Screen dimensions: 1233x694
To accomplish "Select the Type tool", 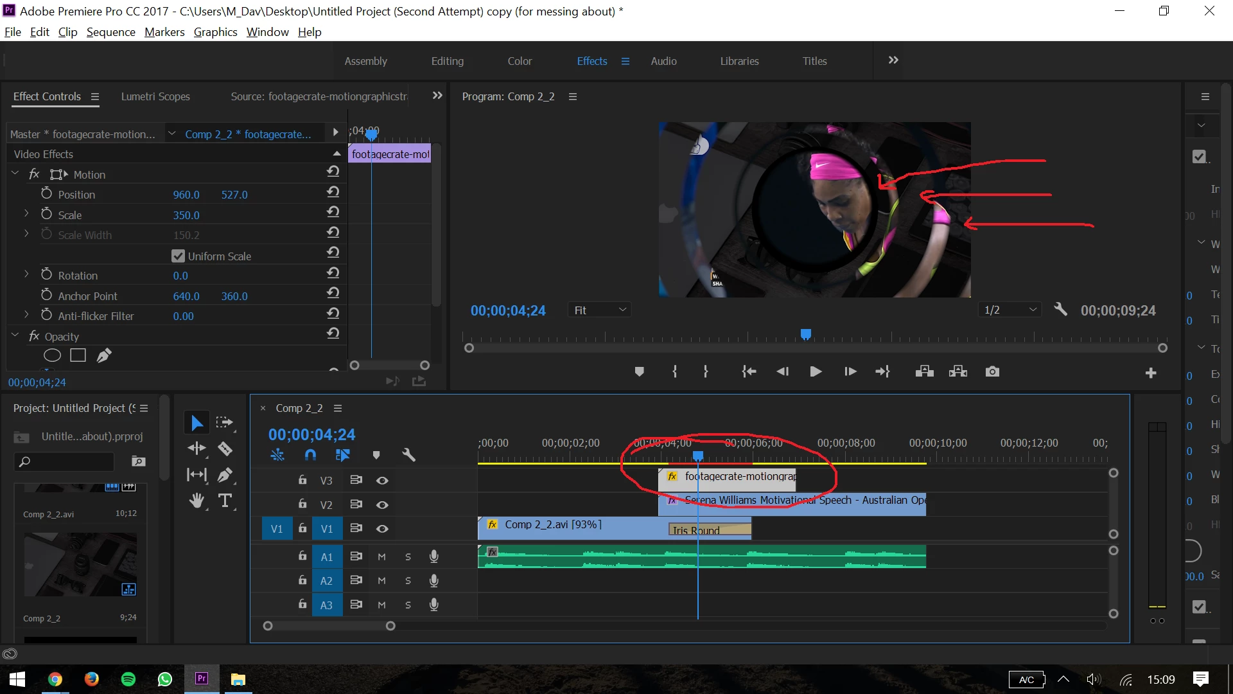I will click(225, 501).
